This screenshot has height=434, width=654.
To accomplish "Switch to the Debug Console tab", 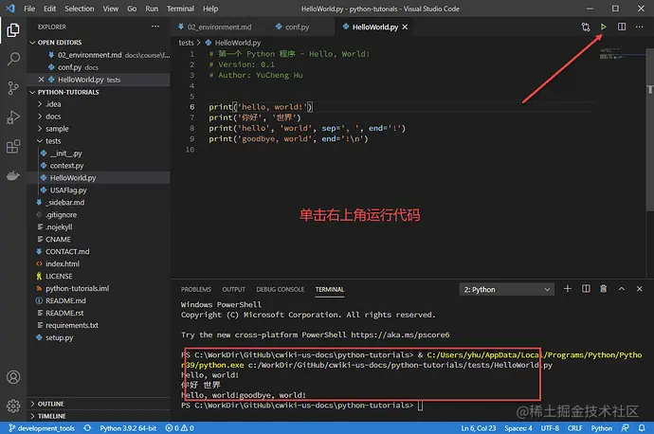I will coord(280,289).
